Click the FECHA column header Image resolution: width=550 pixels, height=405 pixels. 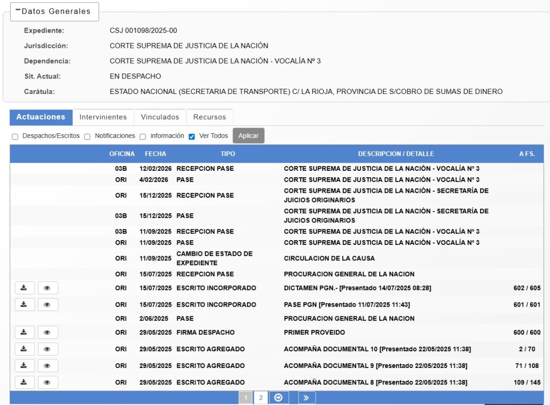(155, 154)
